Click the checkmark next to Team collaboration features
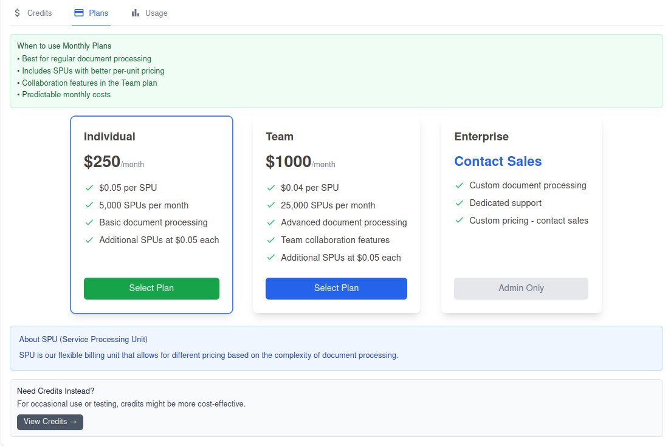668x446 pixels. point(271,239)
